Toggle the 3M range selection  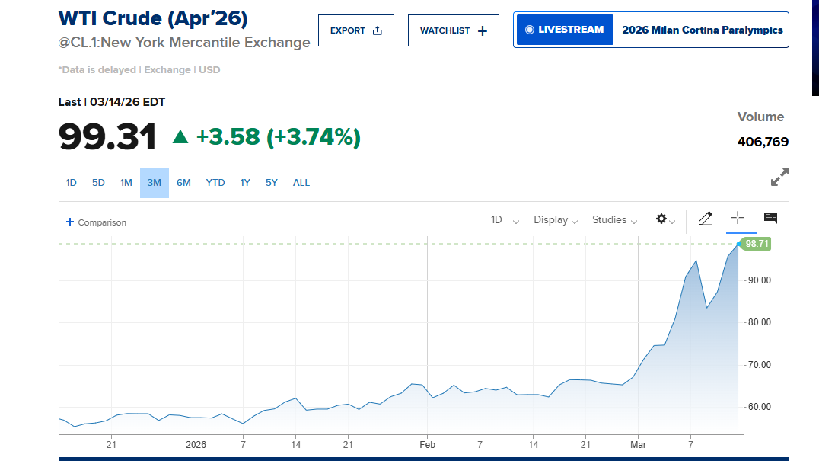pyautogui.click(x=154, y=183)
